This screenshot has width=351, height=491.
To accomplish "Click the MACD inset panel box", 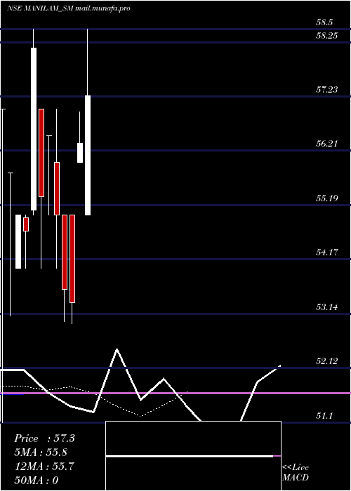I will point(193,456).
